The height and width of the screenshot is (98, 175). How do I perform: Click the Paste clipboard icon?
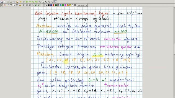coord(17,2)
